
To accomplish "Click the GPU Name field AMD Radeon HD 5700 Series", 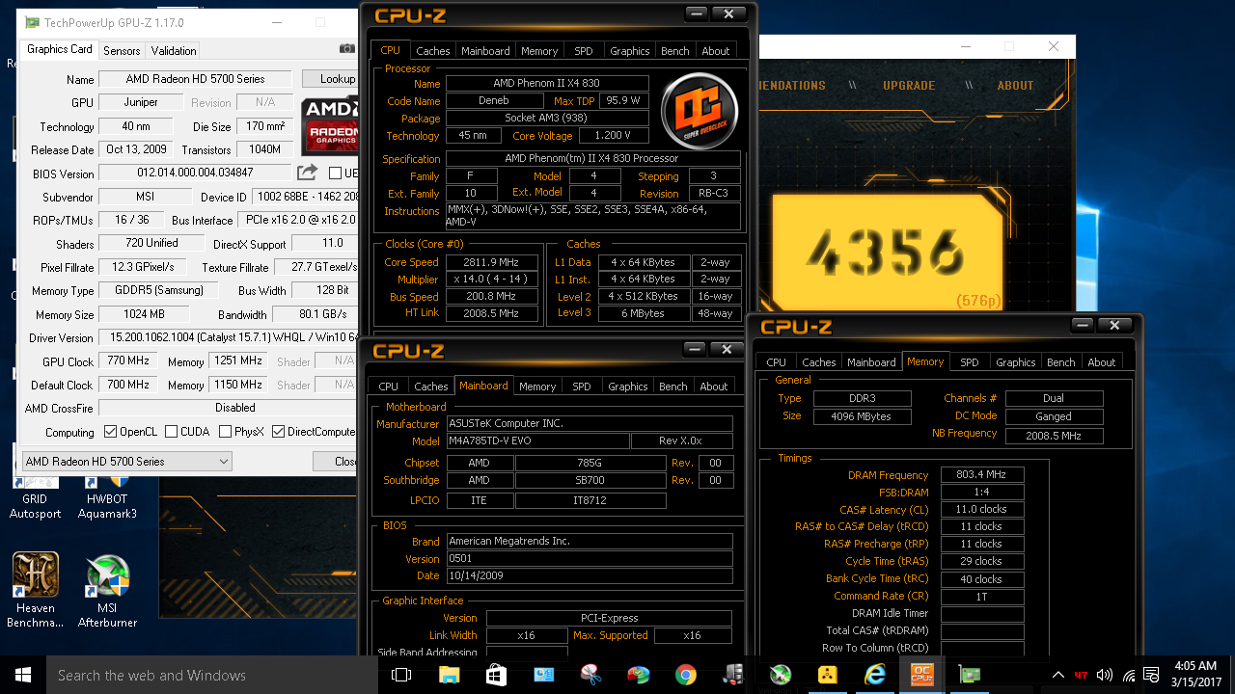I will [x=195, y=79].
